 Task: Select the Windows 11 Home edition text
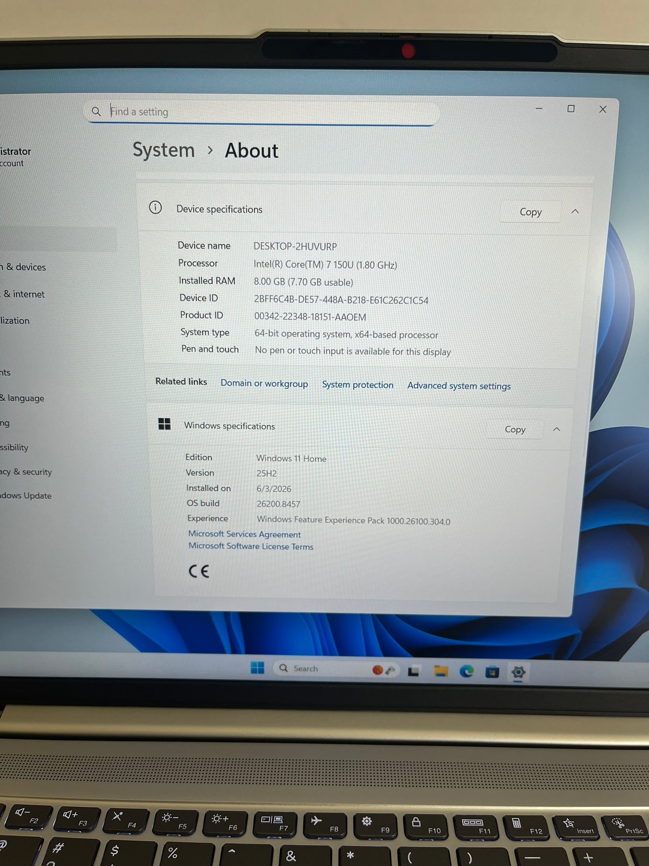click(x=291, y=458)
